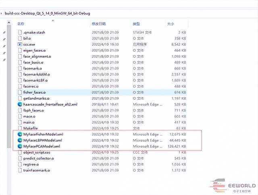
Task: Click the file icon beside object_script.ccc
Action: (x=20, y=152)
